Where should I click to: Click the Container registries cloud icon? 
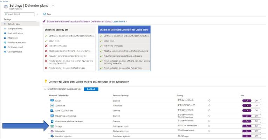(52, 136)
